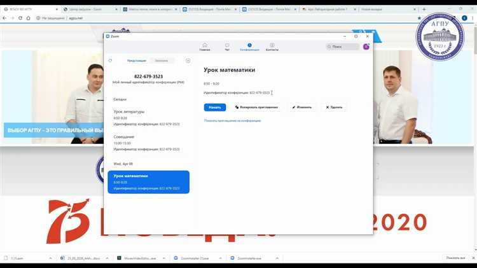
Task: Open the browser home page icon
Action: [28, 18]
